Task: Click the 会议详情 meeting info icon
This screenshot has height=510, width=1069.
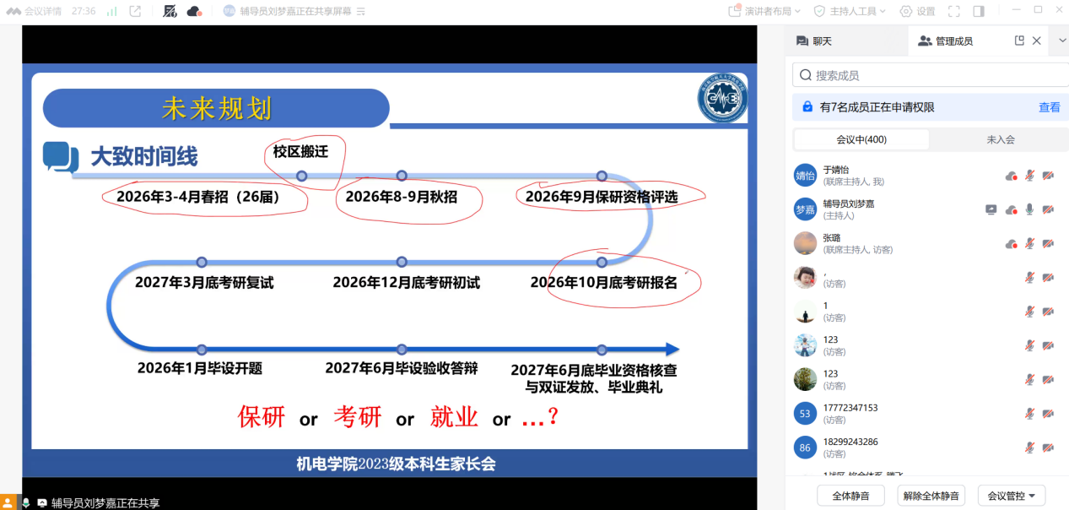Action: pos(34,11)
